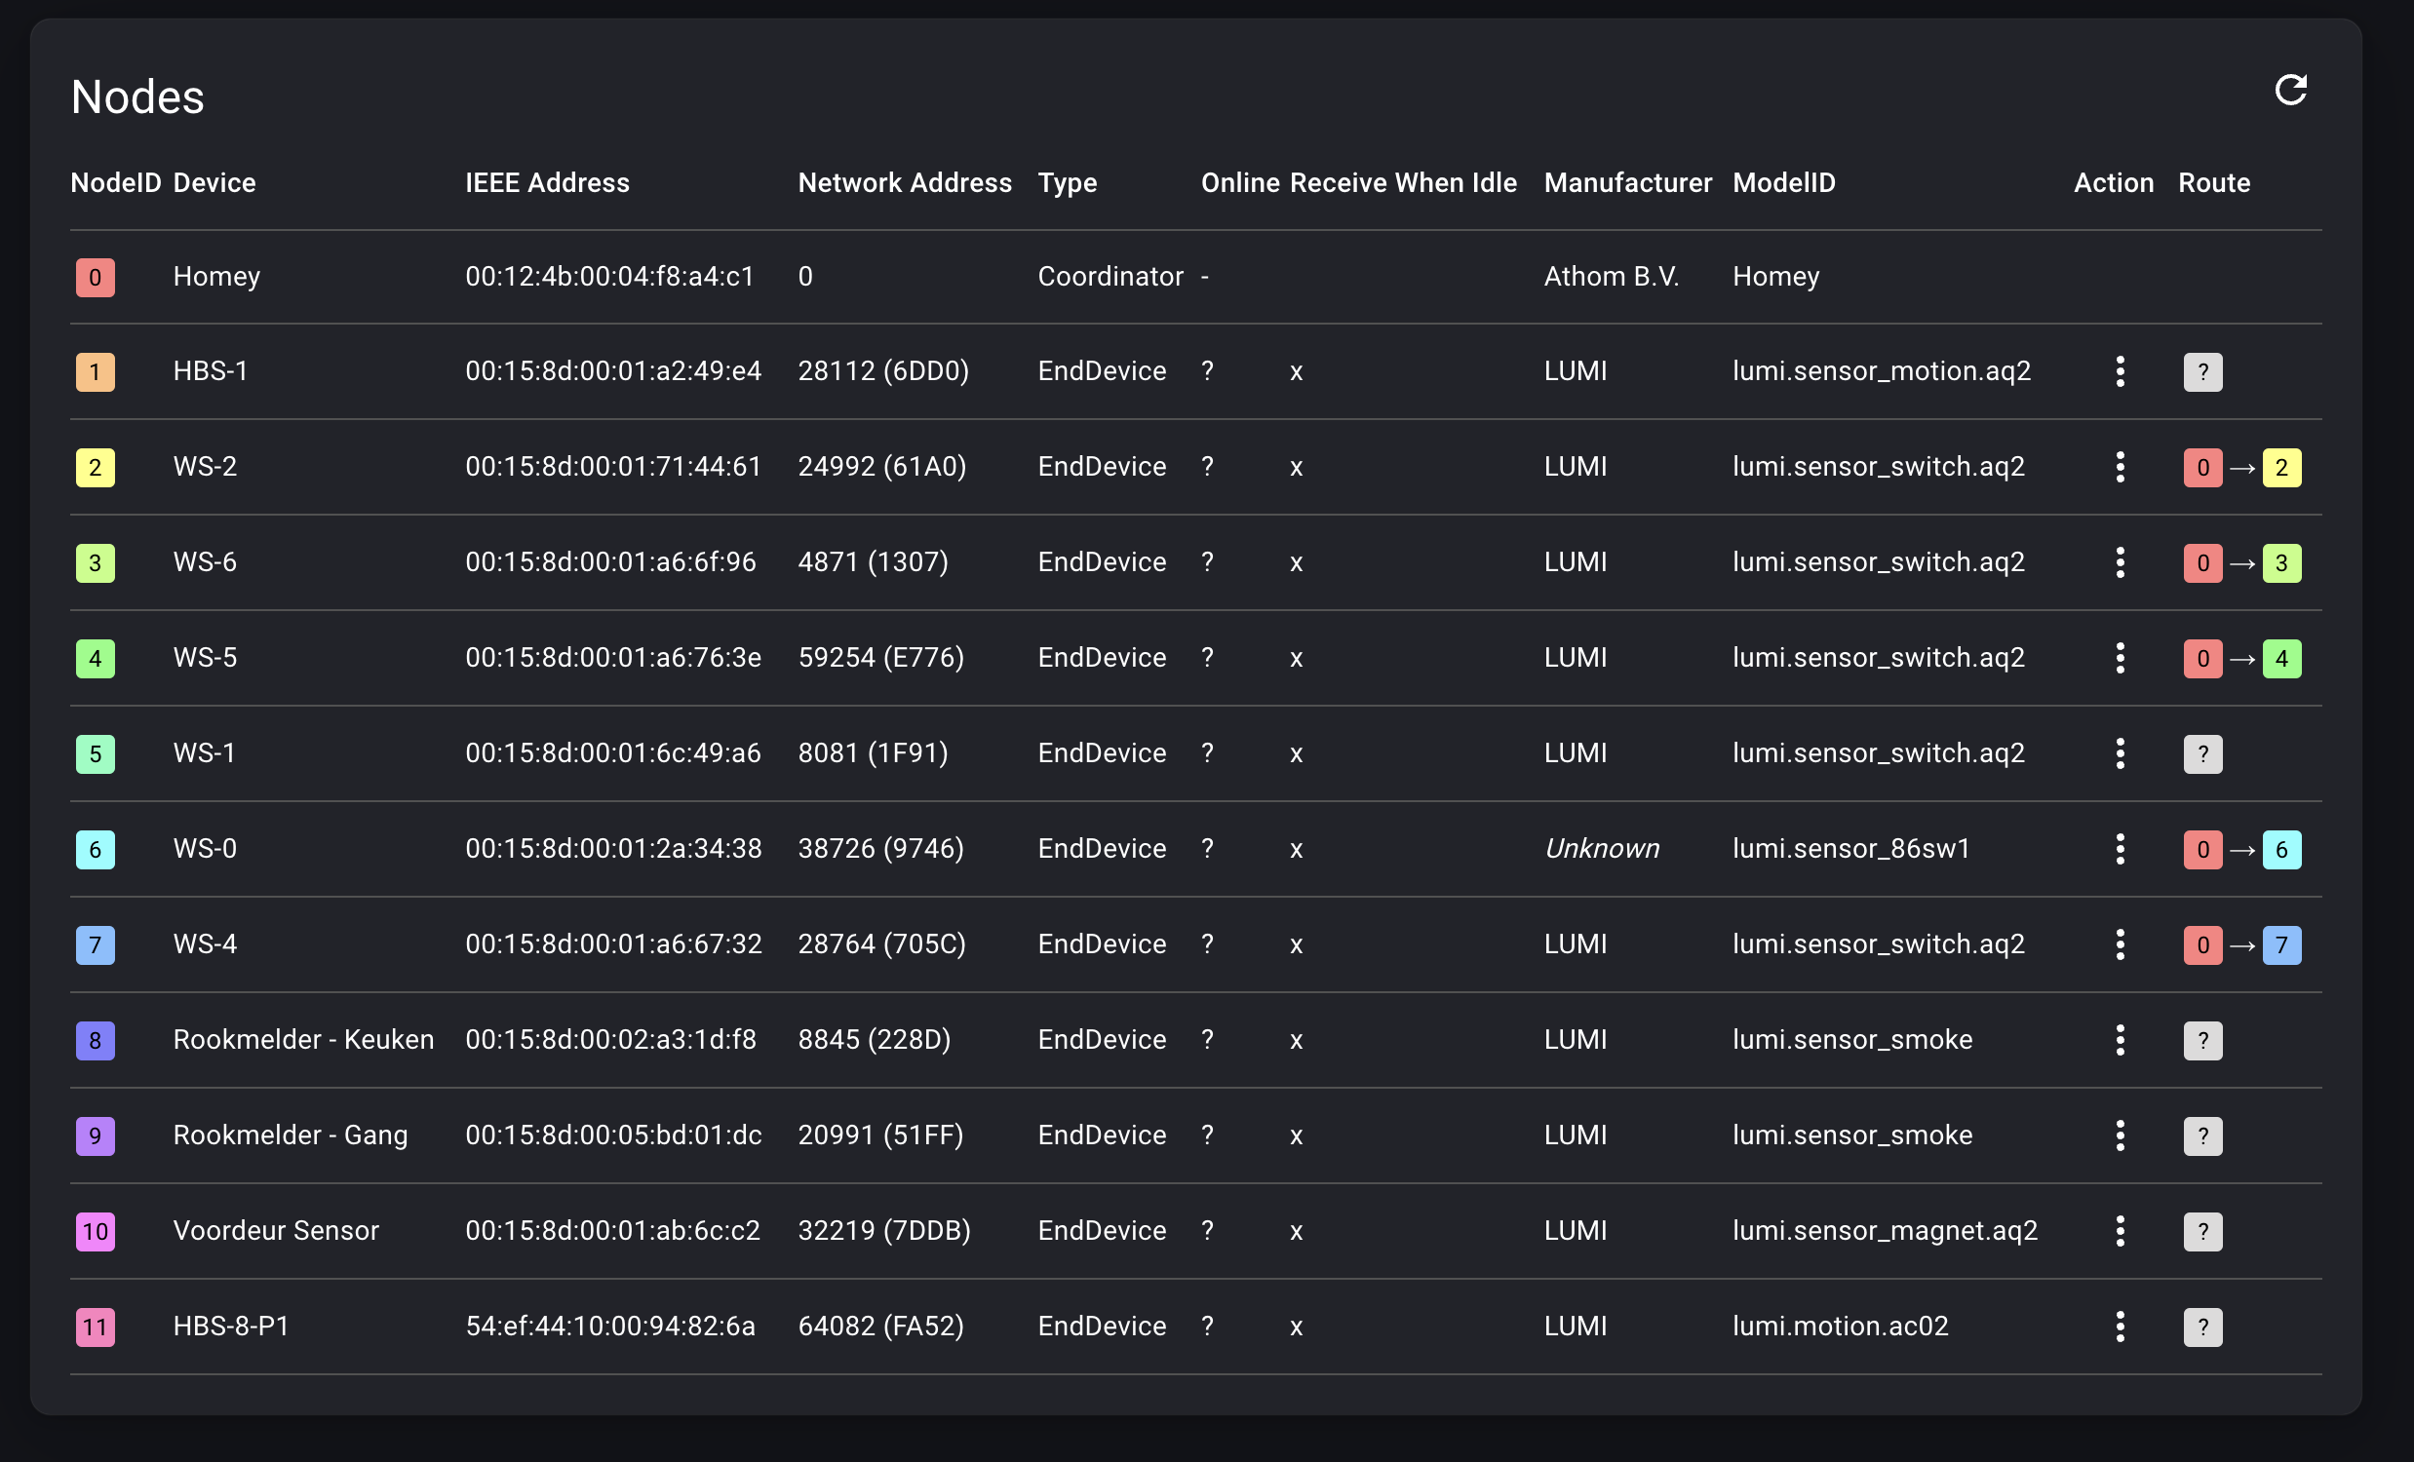
Task: Click action dots for HBS-8-P1
Action: point(2120,1327)
